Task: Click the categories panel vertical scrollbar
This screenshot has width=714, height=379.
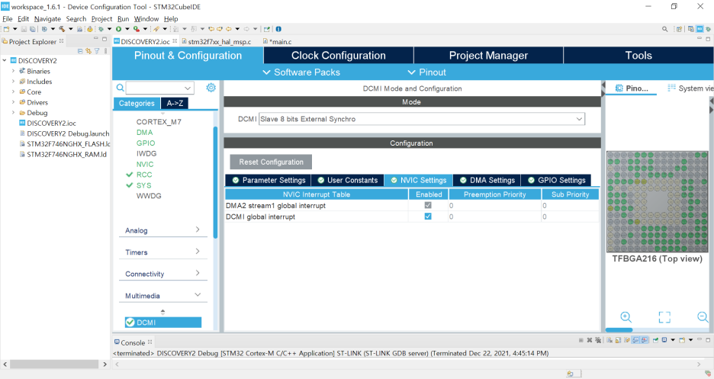Action: [215, 182]
